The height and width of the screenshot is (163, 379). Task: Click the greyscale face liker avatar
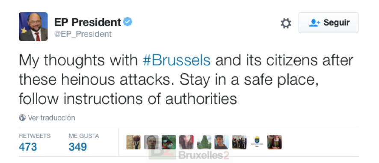[x=151, y=142]
